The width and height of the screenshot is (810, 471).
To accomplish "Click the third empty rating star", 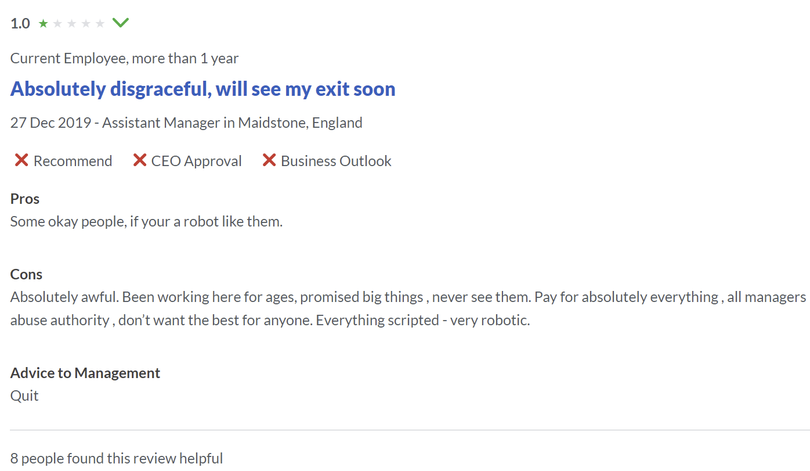I will (x=72, y=24).
